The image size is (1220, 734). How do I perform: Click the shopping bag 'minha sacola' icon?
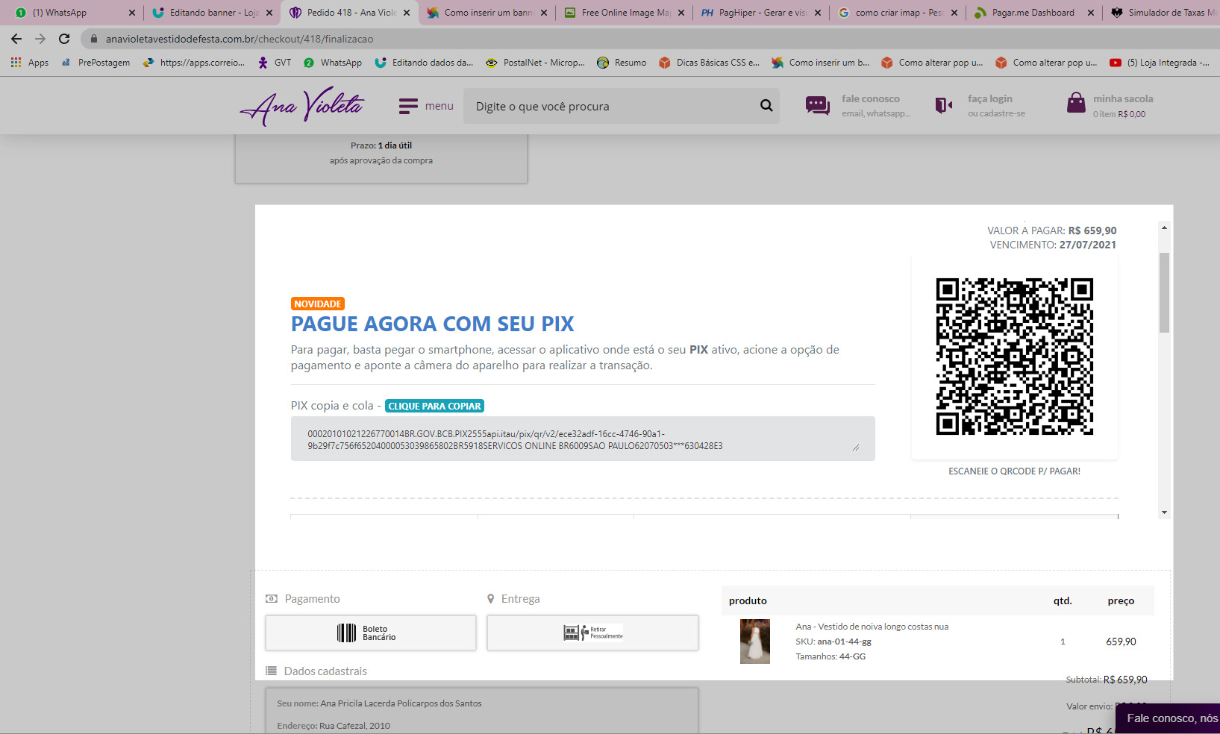coord(1075,104)
